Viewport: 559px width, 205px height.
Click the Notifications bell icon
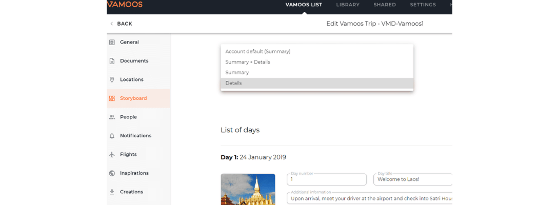112,136
